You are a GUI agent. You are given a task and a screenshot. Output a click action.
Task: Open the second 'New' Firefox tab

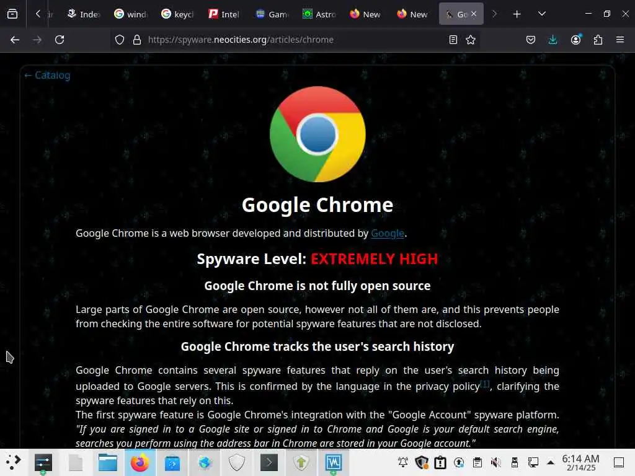(412, 14)
